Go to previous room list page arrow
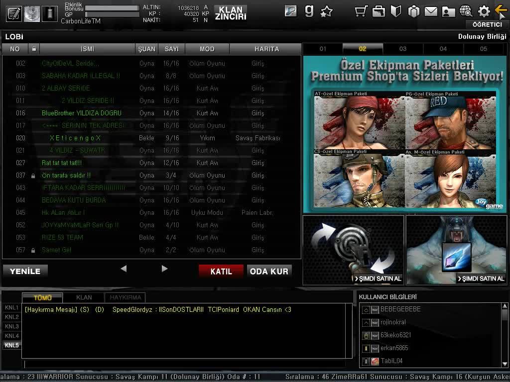This screenshot has height=382, width=510. [x=124, y=269]
